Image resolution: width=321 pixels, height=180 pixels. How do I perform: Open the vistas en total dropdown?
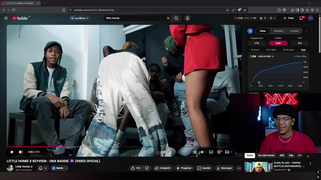266,56
